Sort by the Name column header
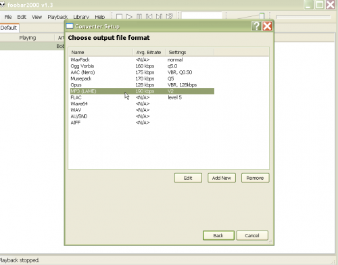The width and height of the screenshot is (338, 265). coord(101,52)
